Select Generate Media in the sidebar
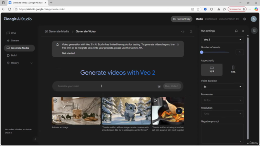This screenshot has width=260, height=146. click(19, 48)
